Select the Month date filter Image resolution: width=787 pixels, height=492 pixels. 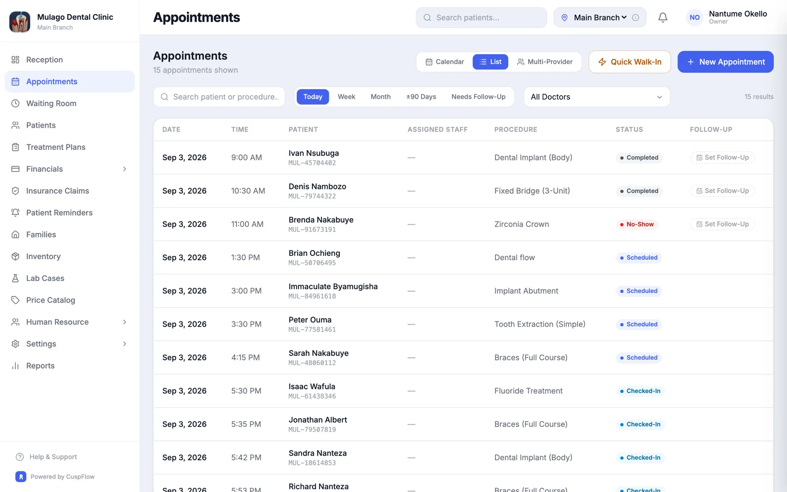point(380,97)
